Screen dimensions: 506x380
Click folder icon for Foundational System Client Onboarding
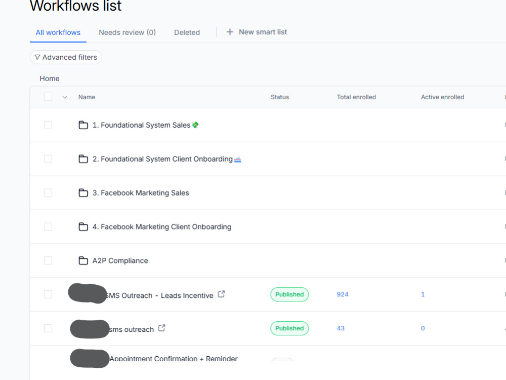[83, 159]
